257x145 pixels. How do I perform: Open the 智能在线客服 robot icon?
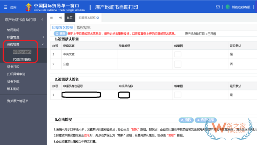[228, 7]
